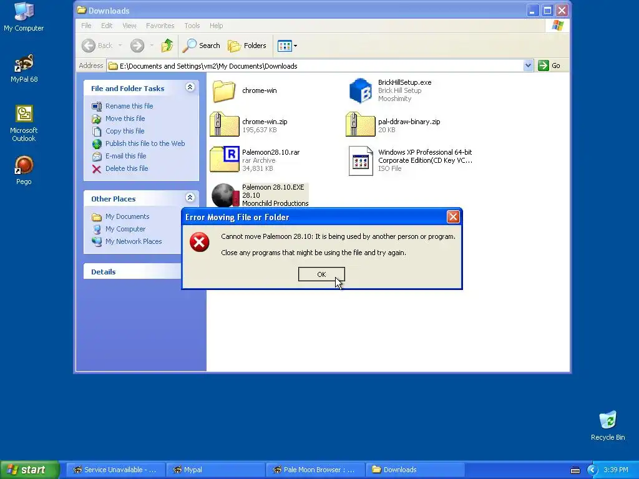This screenshot has width=639, height=479.
Task: Open My Network Places link
Action: (x=134, y=241)
